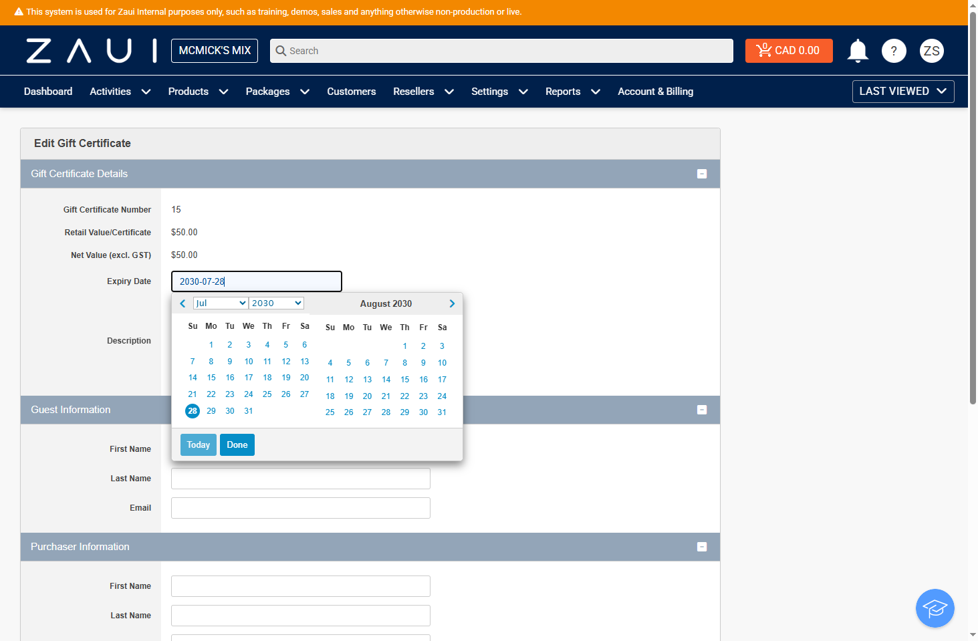Click the Done button in calendar

pyautogui.click(x=237, y=445)
